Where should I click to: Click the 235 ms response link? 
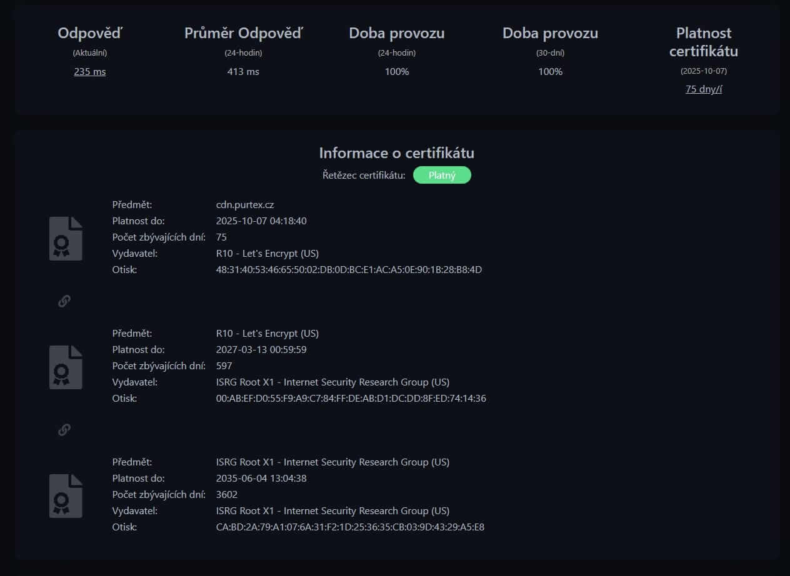[90, 71]
